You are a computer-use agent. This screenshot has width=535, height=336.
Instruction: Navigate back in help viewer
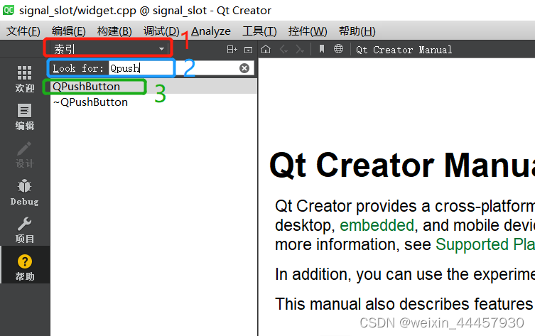pyautogui.click(x=283, y=50)
